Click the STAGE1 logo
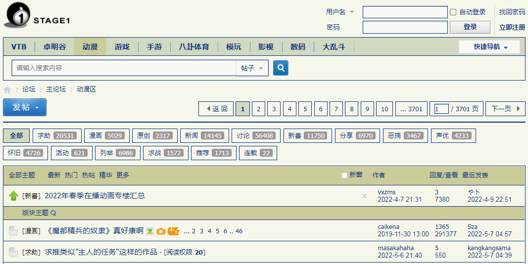 (37, 16)
